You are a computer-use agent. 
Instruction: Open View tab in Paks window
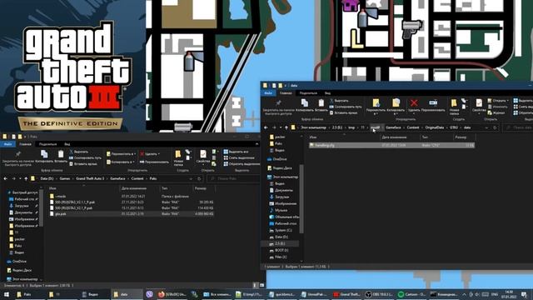[x=67, y=144]
